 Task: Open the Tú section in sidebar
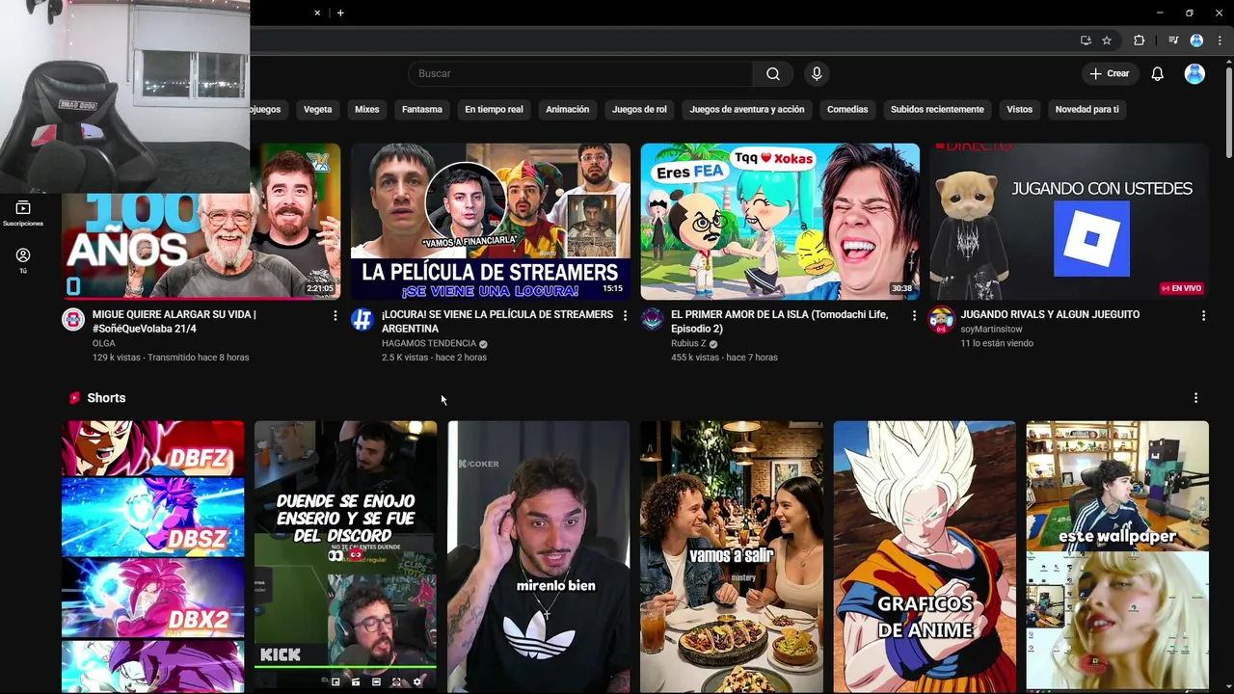pyautogui.click(x=23, y=260)
